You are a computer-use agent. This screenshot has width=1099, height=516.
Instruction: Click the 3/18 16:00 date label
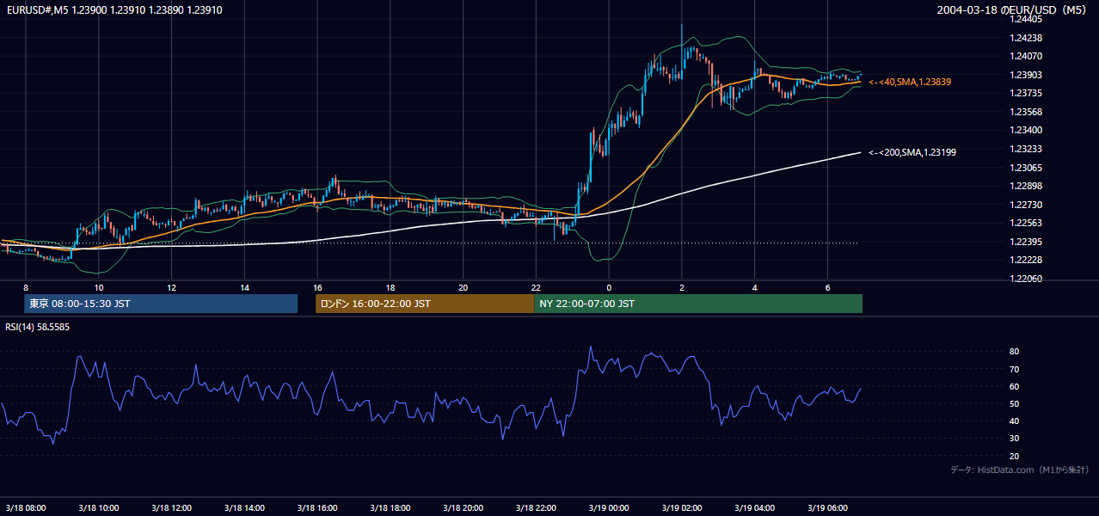coord(317,508)
